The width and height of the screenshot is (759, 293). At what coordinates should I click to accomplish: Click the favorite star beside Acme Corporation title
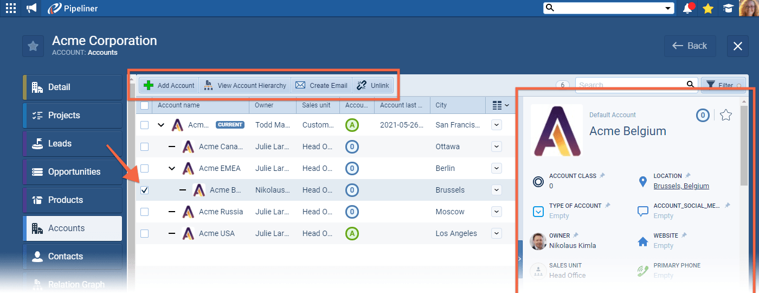pos(33,46)
